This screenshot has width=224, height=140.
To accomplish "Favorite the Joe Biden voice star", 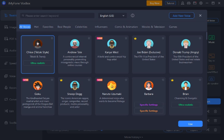I will pos(163,38).
